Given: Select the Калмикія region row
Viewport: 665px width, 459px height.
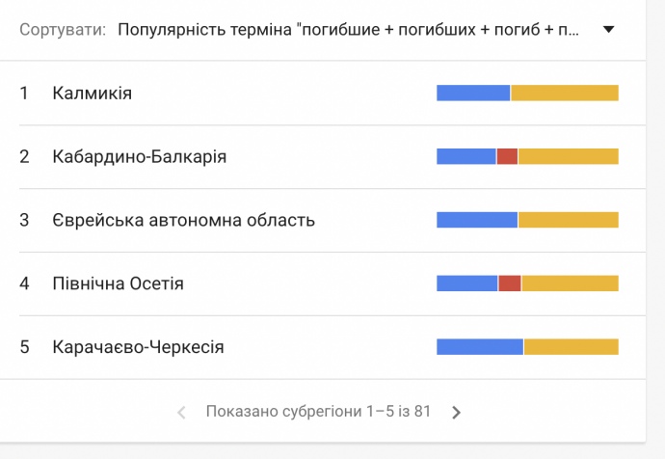Looking at the screenshot, I should pos(93,94).
